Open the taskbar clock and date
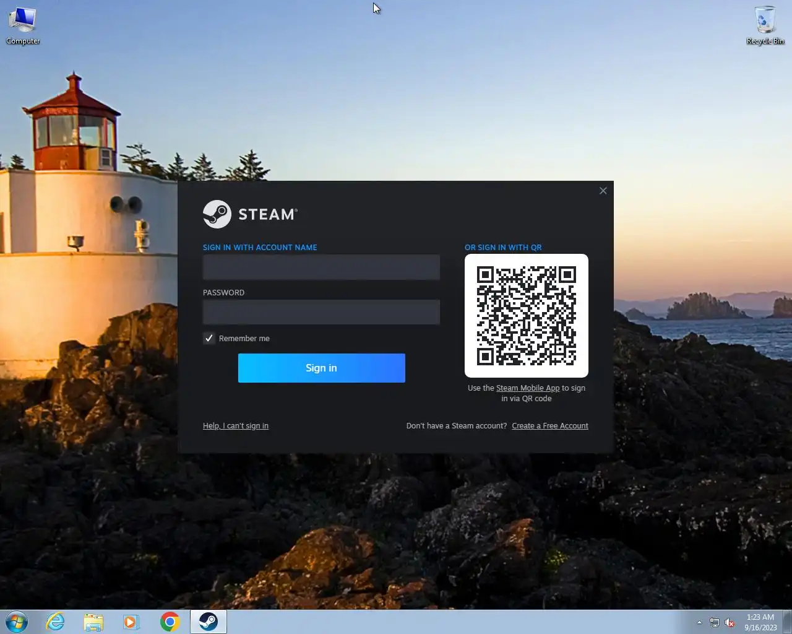 (x=760, y=622)
